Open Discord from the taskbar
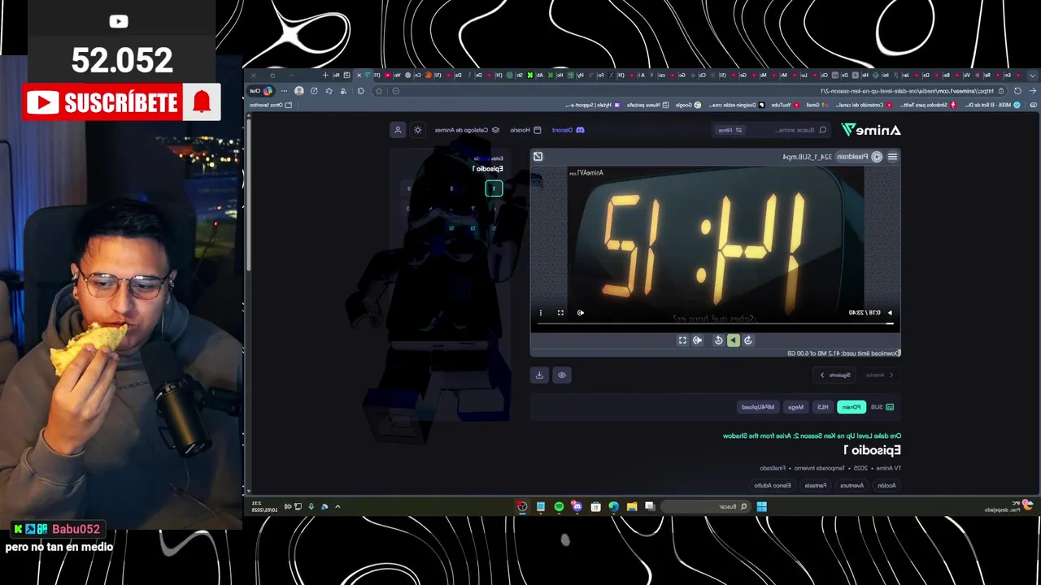1041x585 pixels. pos(577,507)
